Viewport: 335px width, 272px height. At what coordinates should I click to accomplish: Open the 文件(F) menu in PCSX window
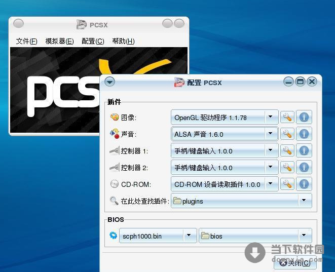[x=26, y=41]
